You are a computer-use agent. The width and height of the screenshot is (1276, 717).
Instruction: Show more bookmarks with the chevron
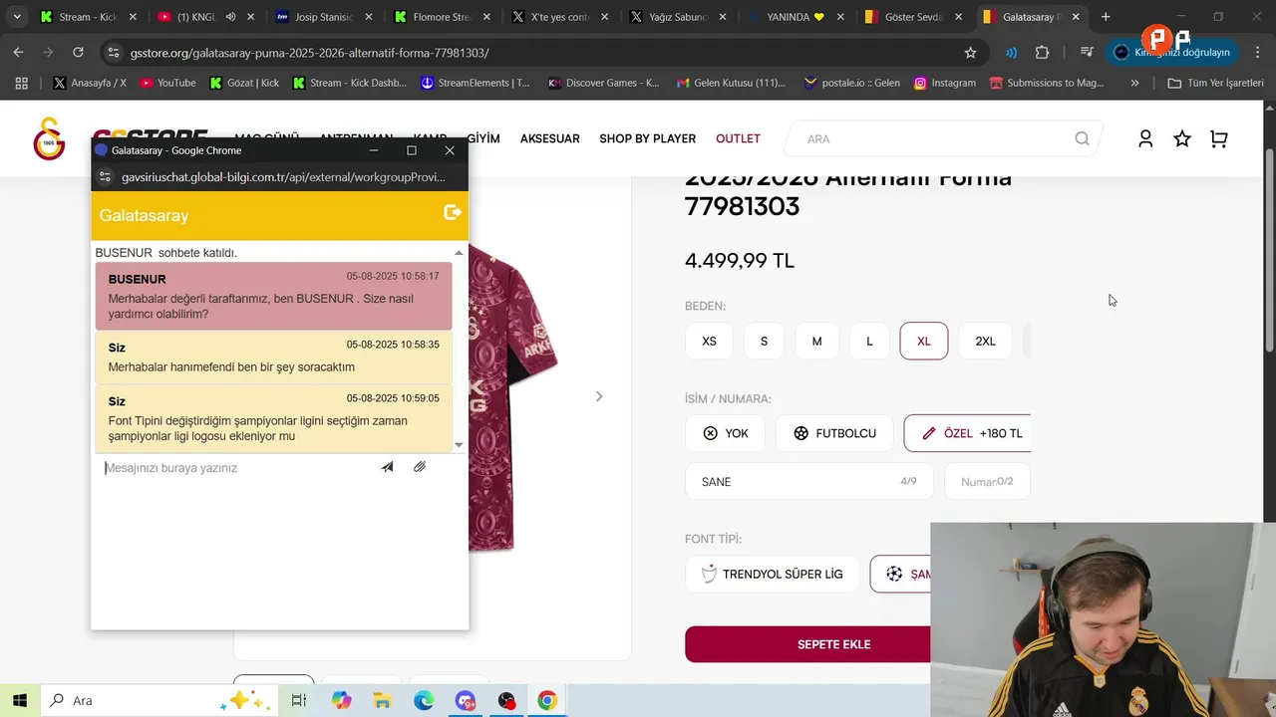[1134, 83]
